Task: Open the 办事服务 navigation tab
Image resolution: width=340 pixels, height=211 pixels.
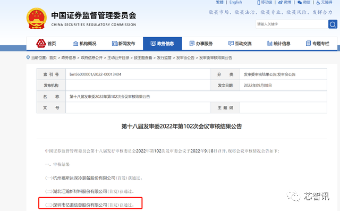Action: coord(201,44)
